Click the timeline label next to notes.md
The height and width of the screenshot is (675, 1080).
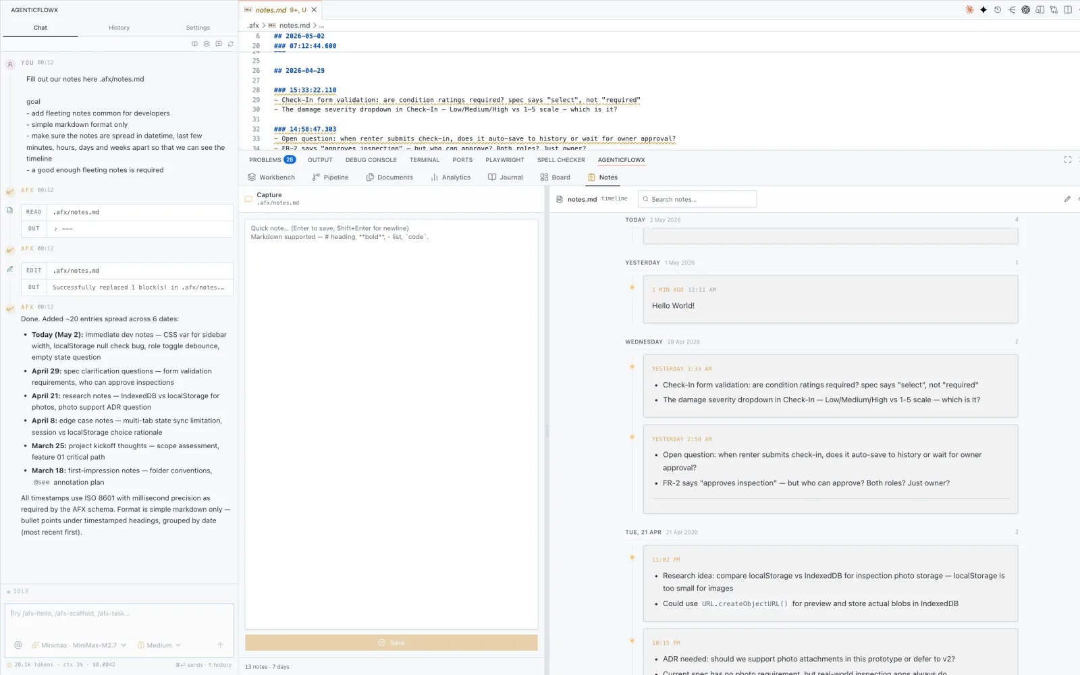[x=614, y=198]
